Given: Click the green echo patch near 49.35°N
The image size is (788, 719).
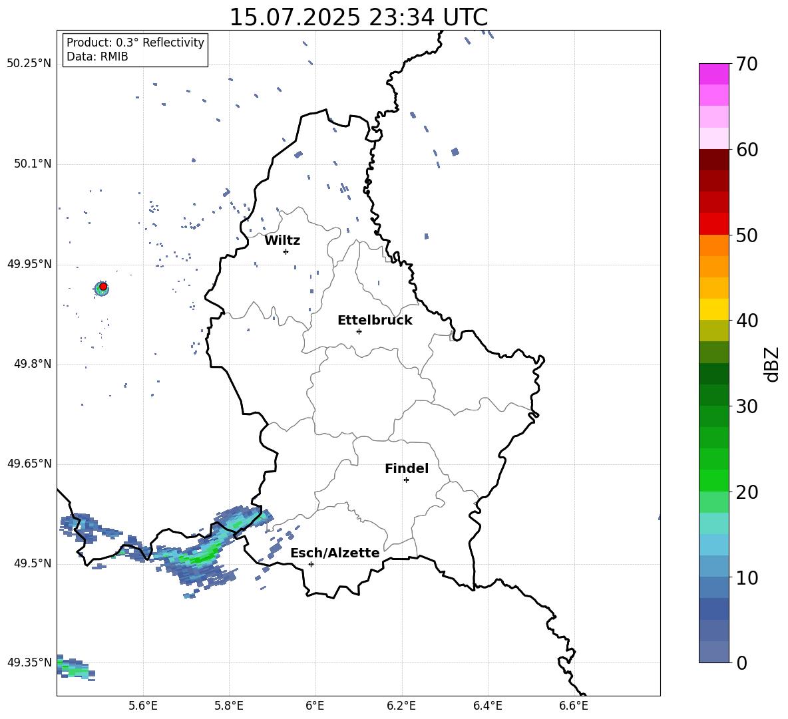Looking at the screenshot, I should click(x=75, y=668).
